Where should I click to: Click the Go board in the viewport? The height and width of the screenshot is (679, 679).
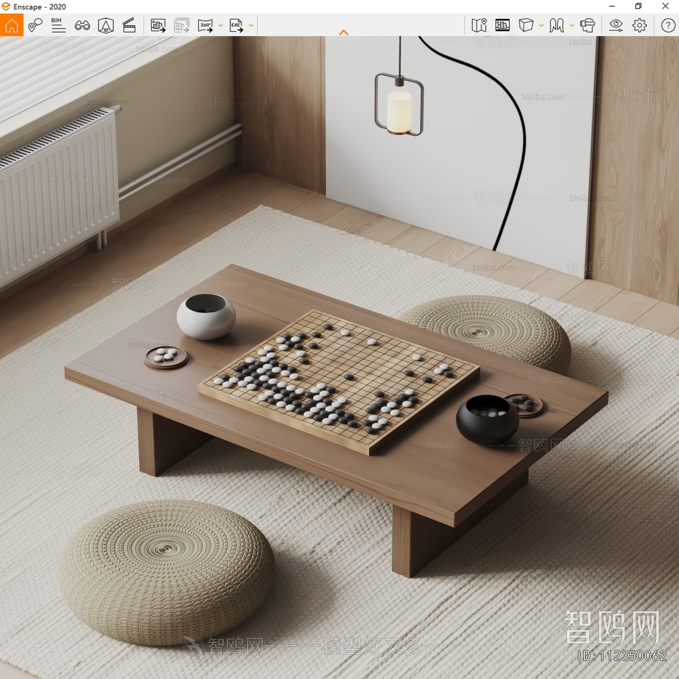(x=339, y=382)
